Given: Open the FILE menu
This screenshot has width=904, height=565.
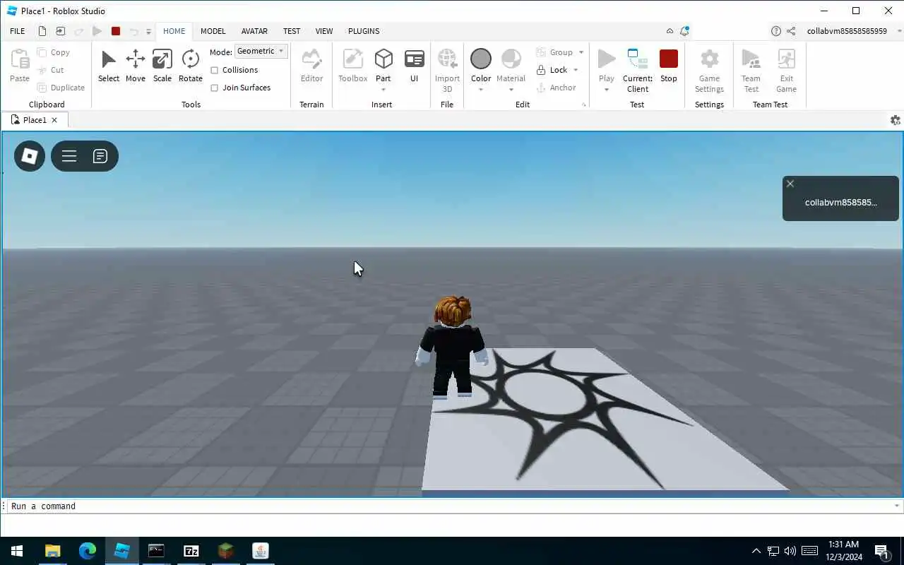Looking at the screenshot, I should tap(18, 31).
